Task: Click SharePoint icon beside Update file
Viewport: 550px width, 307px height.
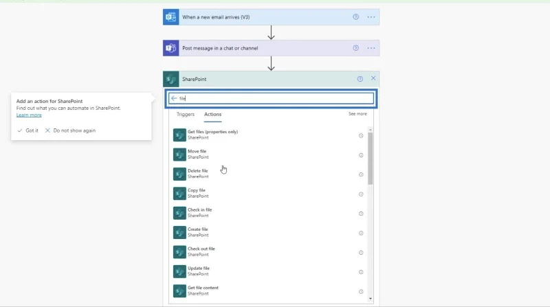Action: point(179,271)
